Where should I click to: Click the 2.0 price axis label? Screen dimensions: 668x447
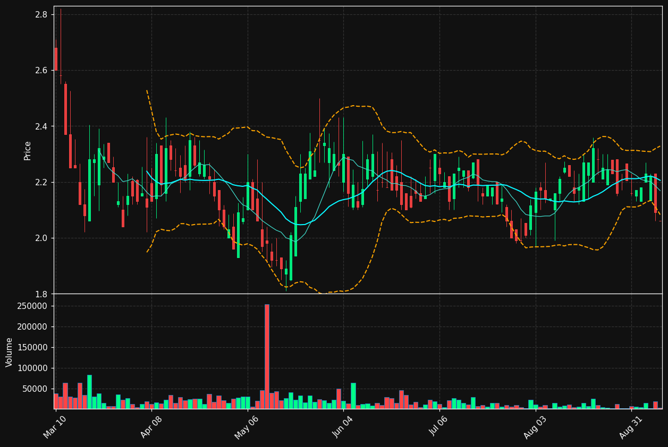click(41, 238)
